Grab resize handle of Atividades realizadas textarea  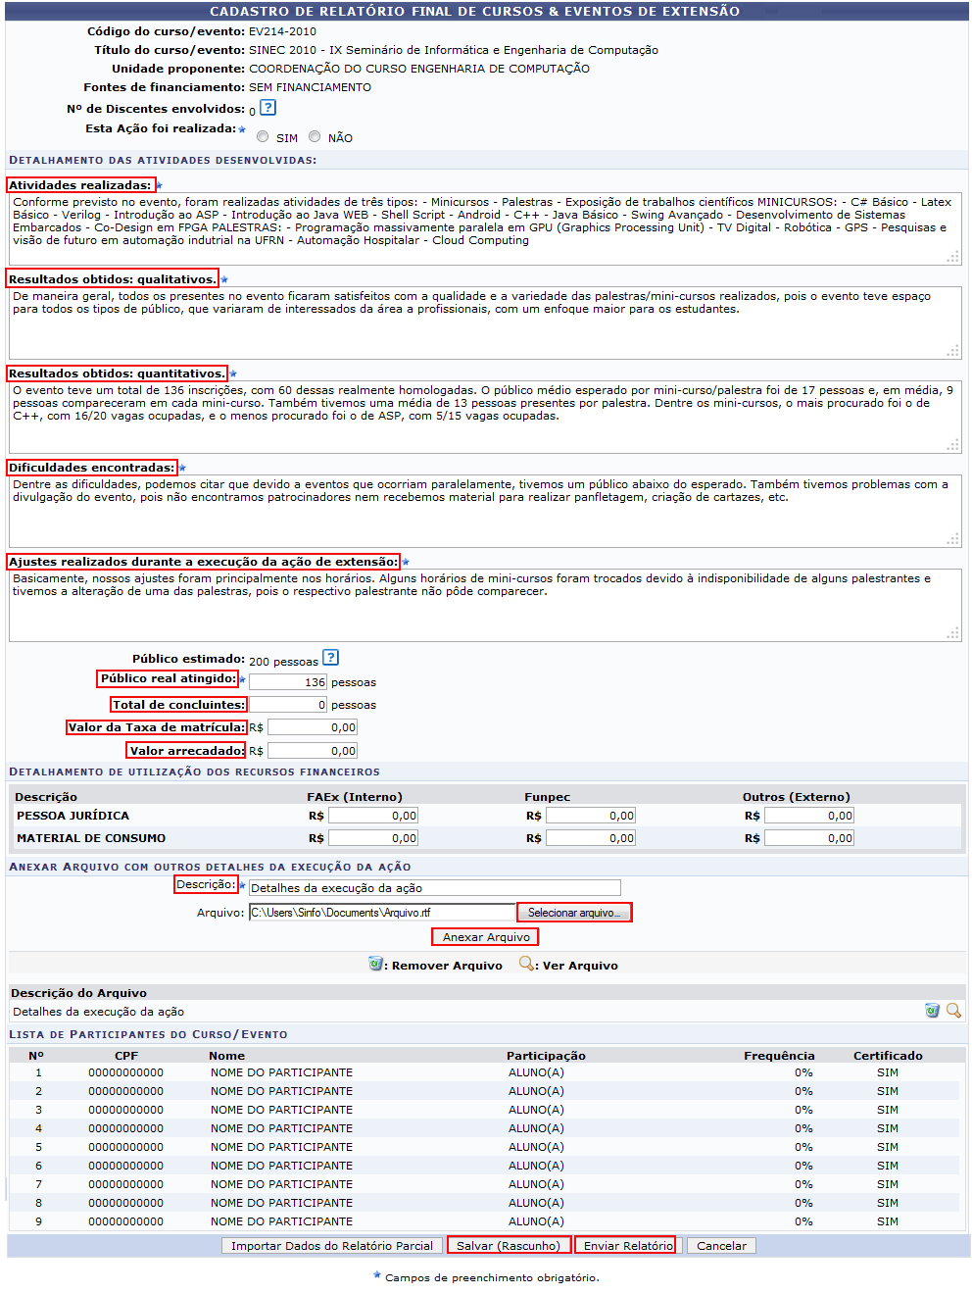[952, 257]
